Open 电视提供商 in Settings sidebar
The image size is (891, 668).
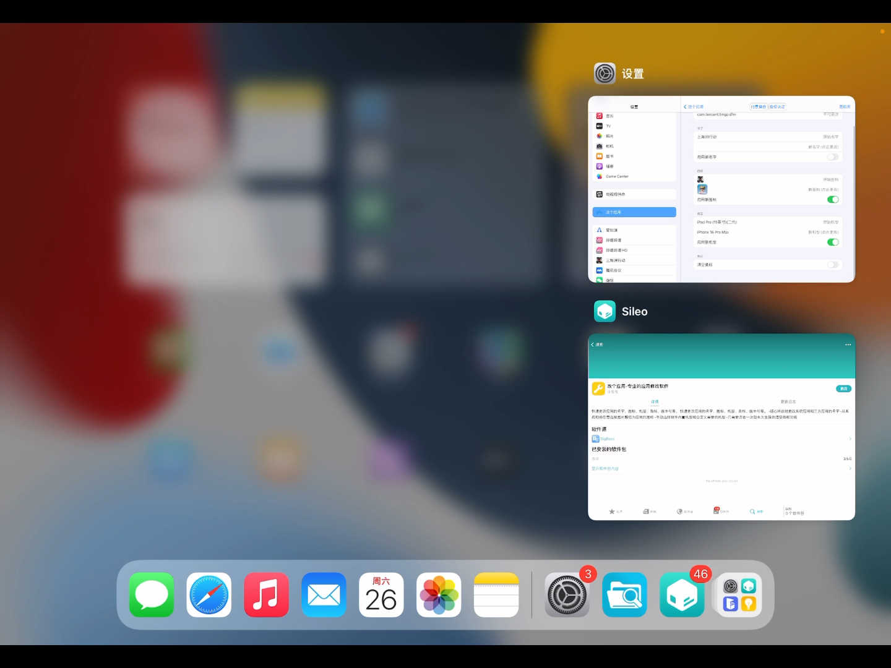coord(634,194)
